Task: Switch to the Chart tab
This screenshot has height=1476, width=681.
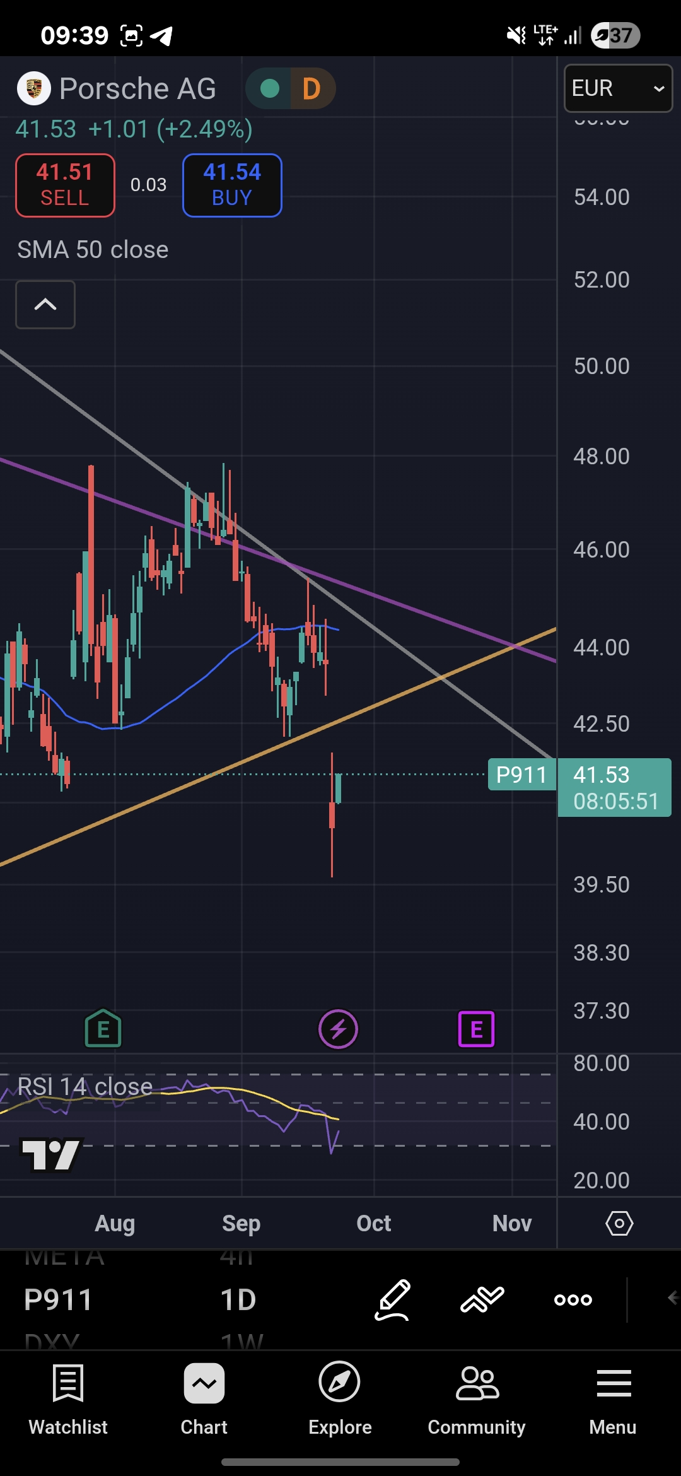Action: [204, 1399]
